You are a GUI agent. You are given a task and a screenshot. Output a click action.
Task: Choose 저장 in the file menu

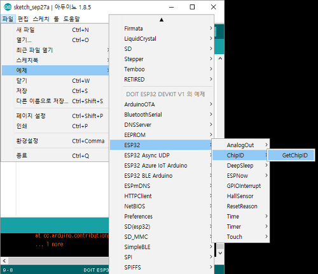(55, 91)
